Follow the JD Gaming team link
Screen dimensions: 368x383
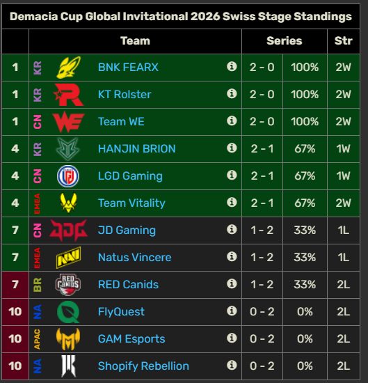[127, 230]
